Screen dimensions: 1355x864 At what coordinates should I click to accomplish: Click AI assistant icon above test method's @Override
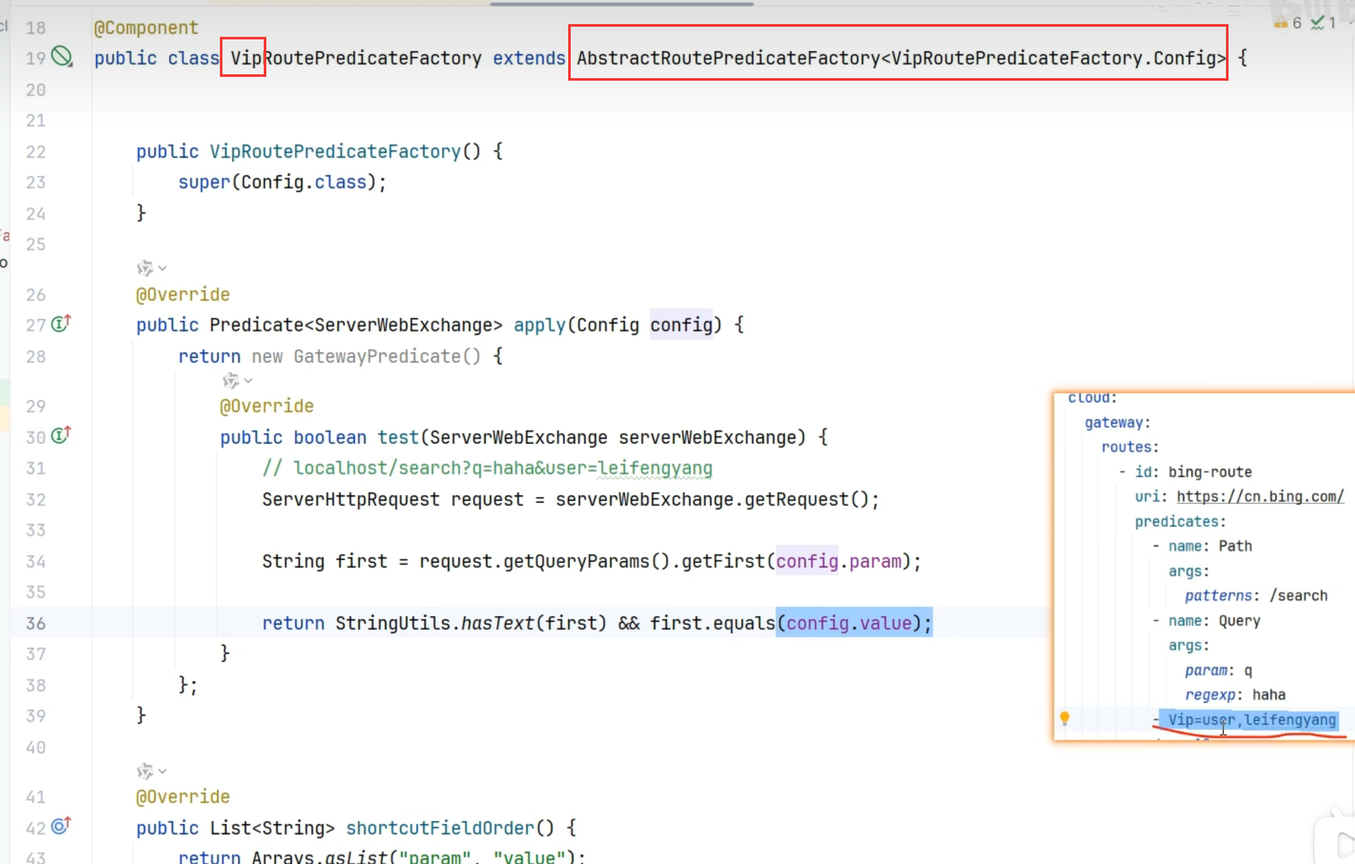pyautogui.click(x=231, y=381)
